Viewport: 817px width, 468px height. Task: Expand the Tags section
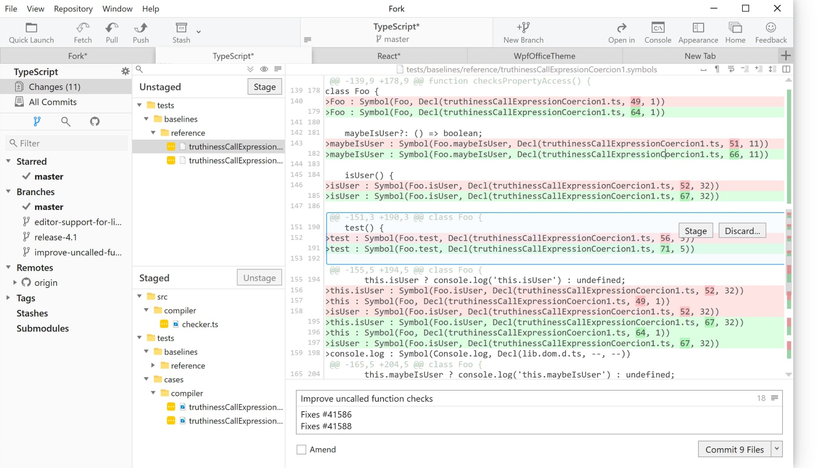tap(8, 297)
